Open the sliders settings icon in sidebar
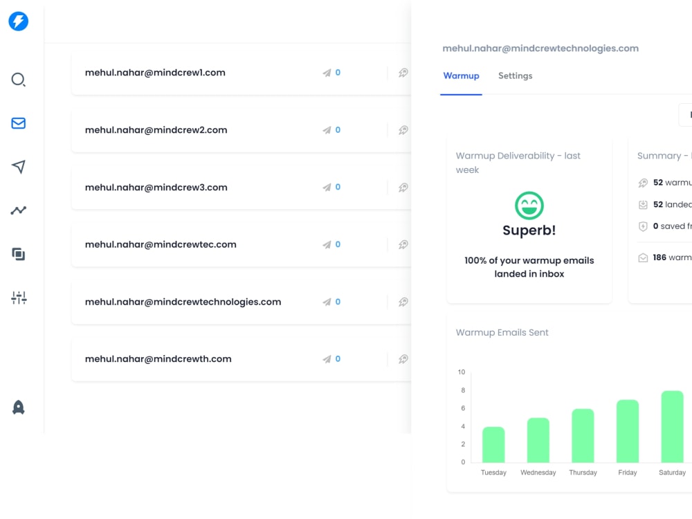The height and width of the screenshot is (519, 692). click(19, 298)
